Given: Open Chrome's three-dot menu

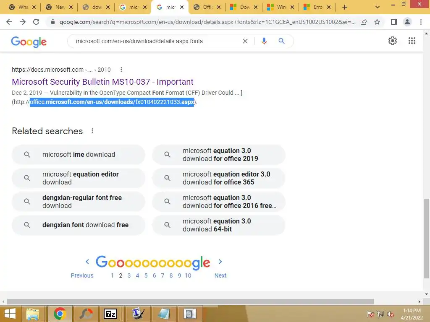Looking at the screenshot, I should 421,22.
